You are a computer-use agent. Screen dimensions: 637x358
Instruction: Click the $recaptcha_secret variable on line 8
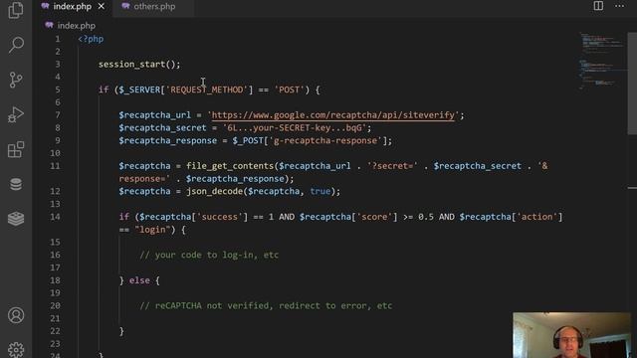click(x=162, y=128)
